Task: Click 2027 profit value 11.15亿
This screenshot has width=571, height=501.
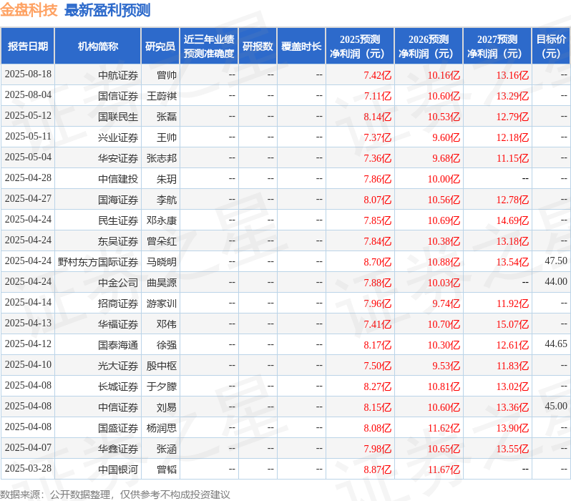Action: point(513,158)
